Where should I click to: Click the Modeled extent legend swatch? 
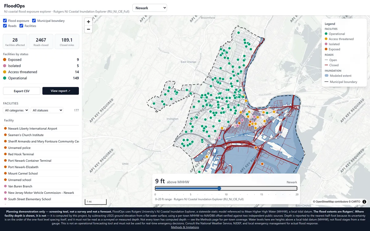326,75
